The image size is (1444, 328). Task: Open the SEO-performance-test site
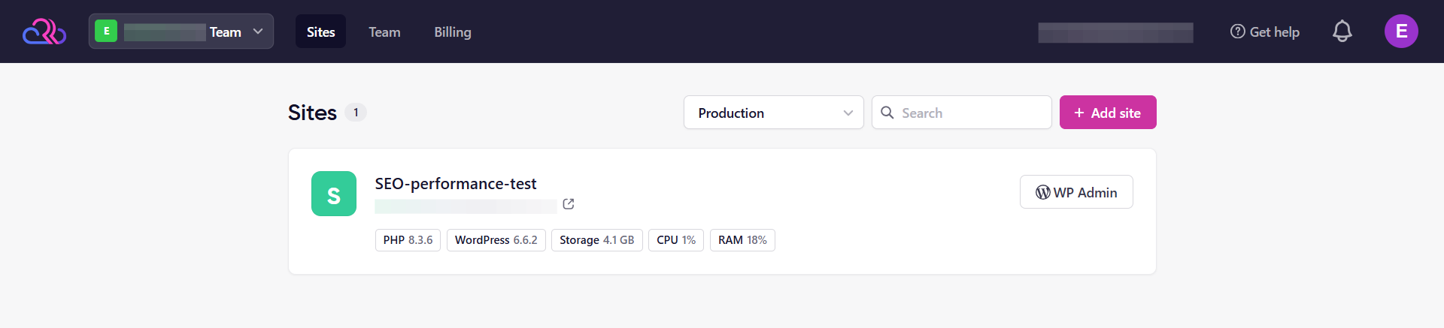[x=456, y=184]
